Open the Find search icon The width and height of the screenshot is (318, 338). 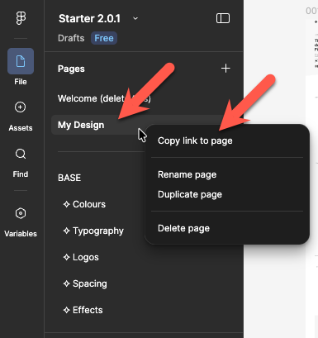point(21,154)
